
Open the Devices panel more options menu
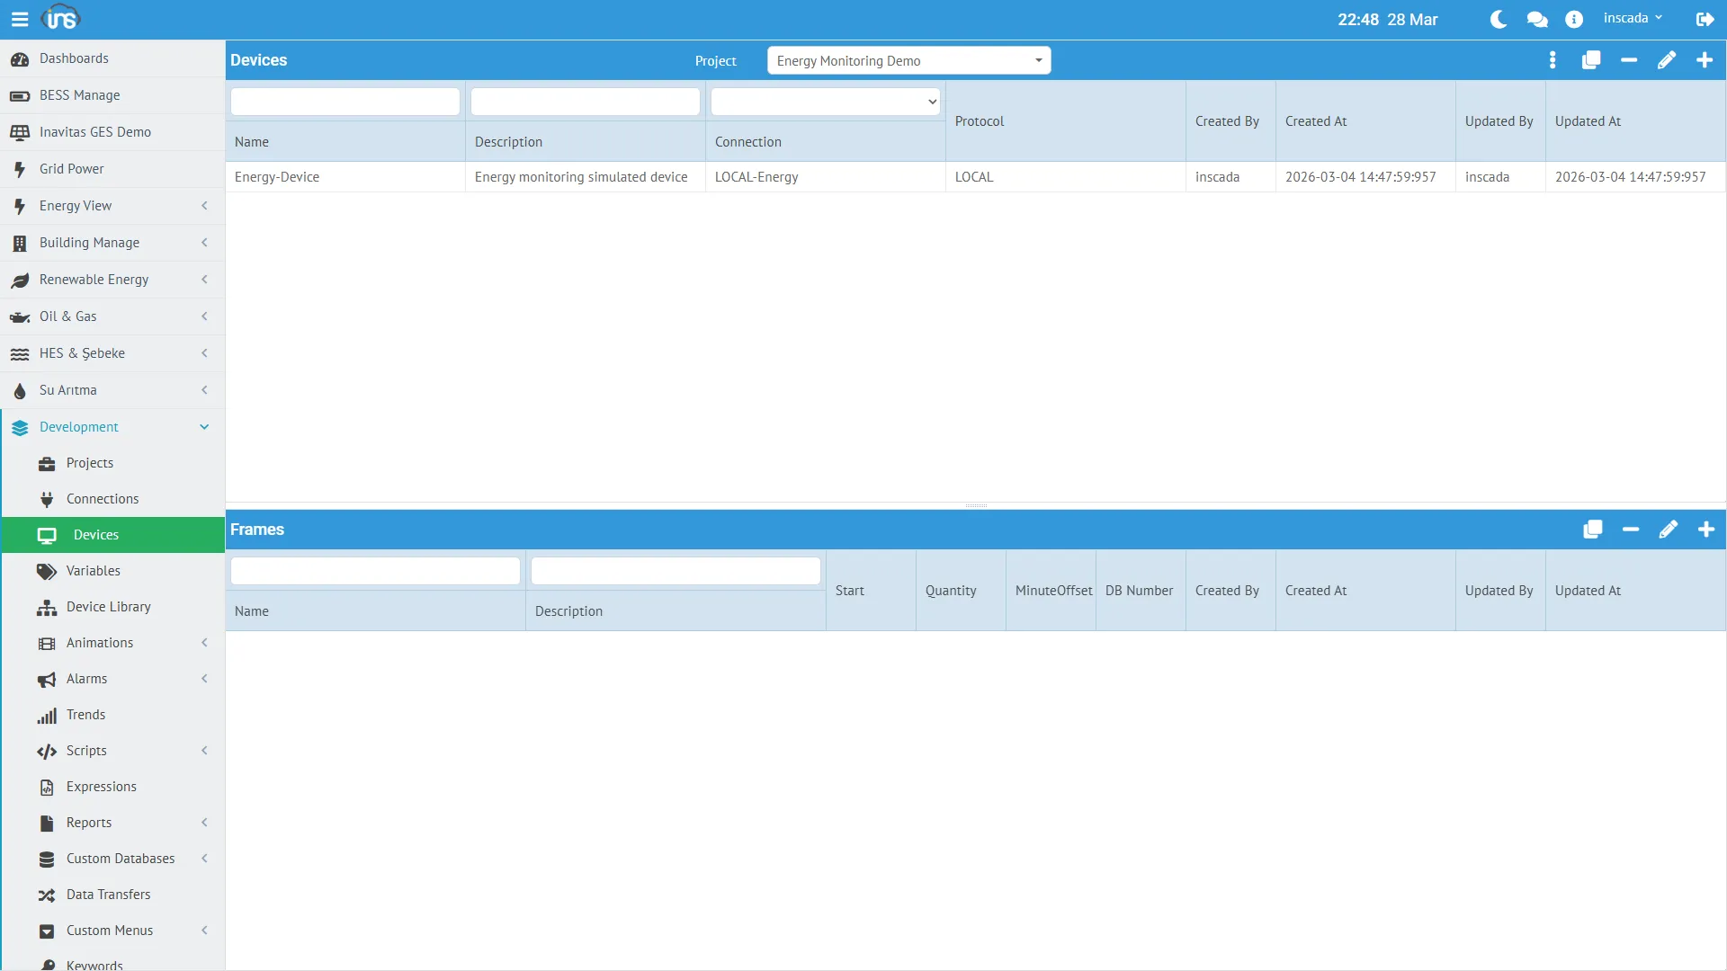coord(1553,60)
